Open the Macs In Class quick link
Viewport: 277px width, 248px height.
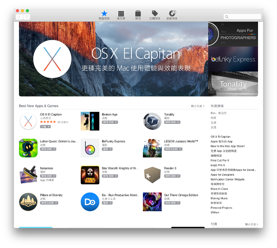[x=219, y=189]
